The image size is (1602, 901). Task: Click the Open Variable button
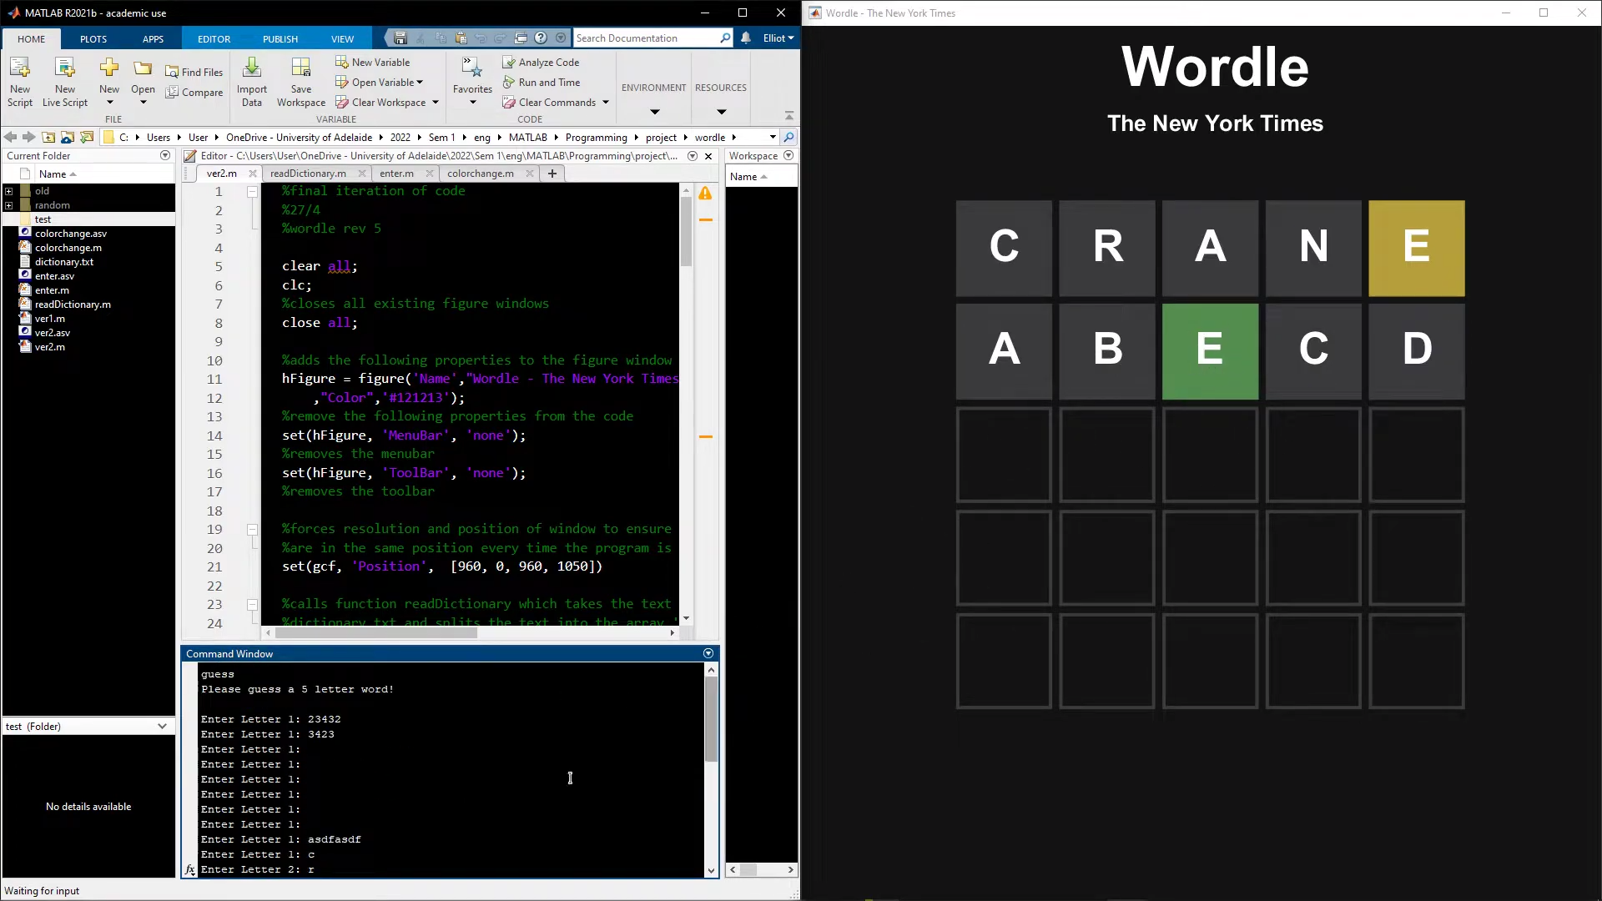(379, 82)
